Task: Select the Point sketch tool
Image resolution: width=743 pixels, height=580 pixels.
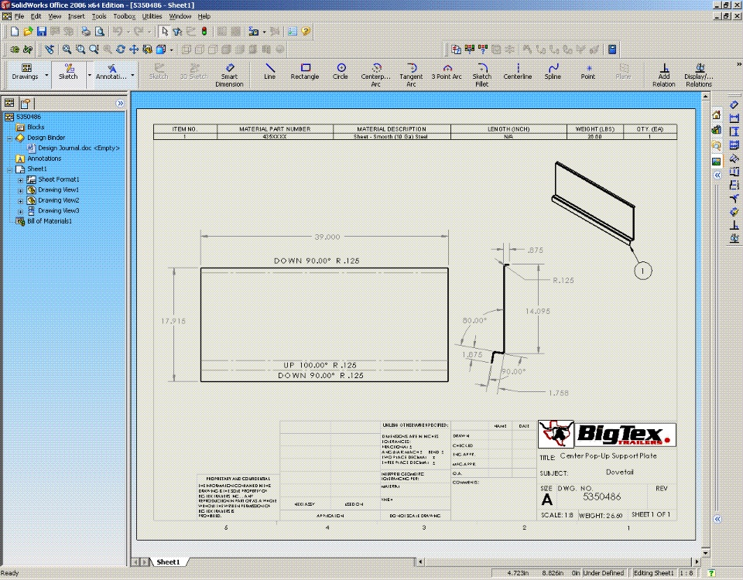Action: pyautogui.click(x=588, y=71)
